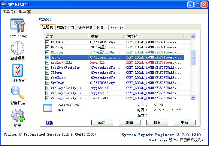Sort by the 键路径 column header
Viewport: 209px width, 146px height.
[x=154, y=36]
